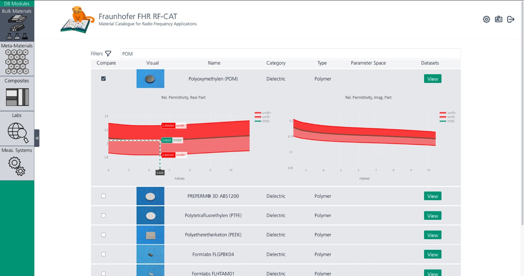Open the Formlabs FLGPBK04 sample thumbnail
Viewport: 524px width, 276px height.
pos(150,255)
